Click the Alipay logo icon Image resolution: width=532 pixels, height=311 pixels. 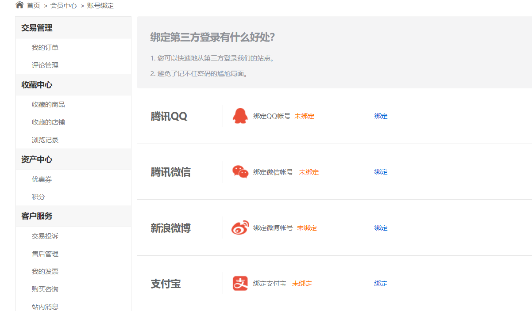(240, 284)
